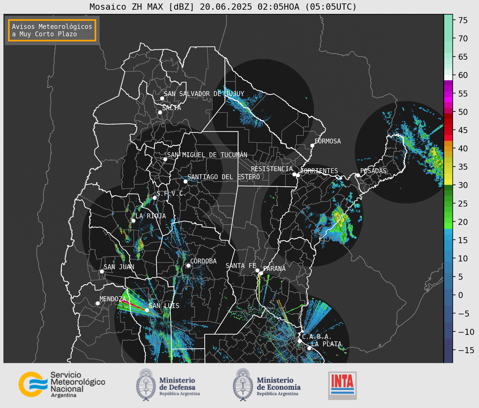Click the Mosaico ZH MAX title text
The image size is (479, 408).
(x=223, y=7)
